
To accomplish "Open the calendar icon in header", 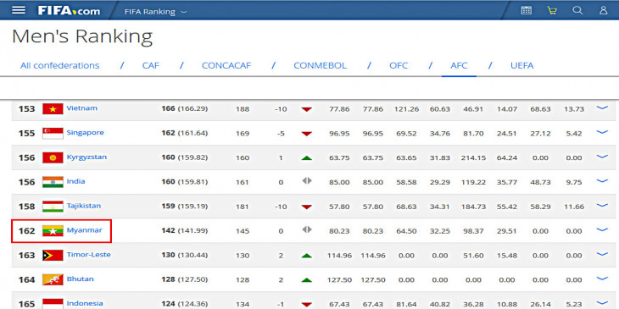I will click(527, 10).
